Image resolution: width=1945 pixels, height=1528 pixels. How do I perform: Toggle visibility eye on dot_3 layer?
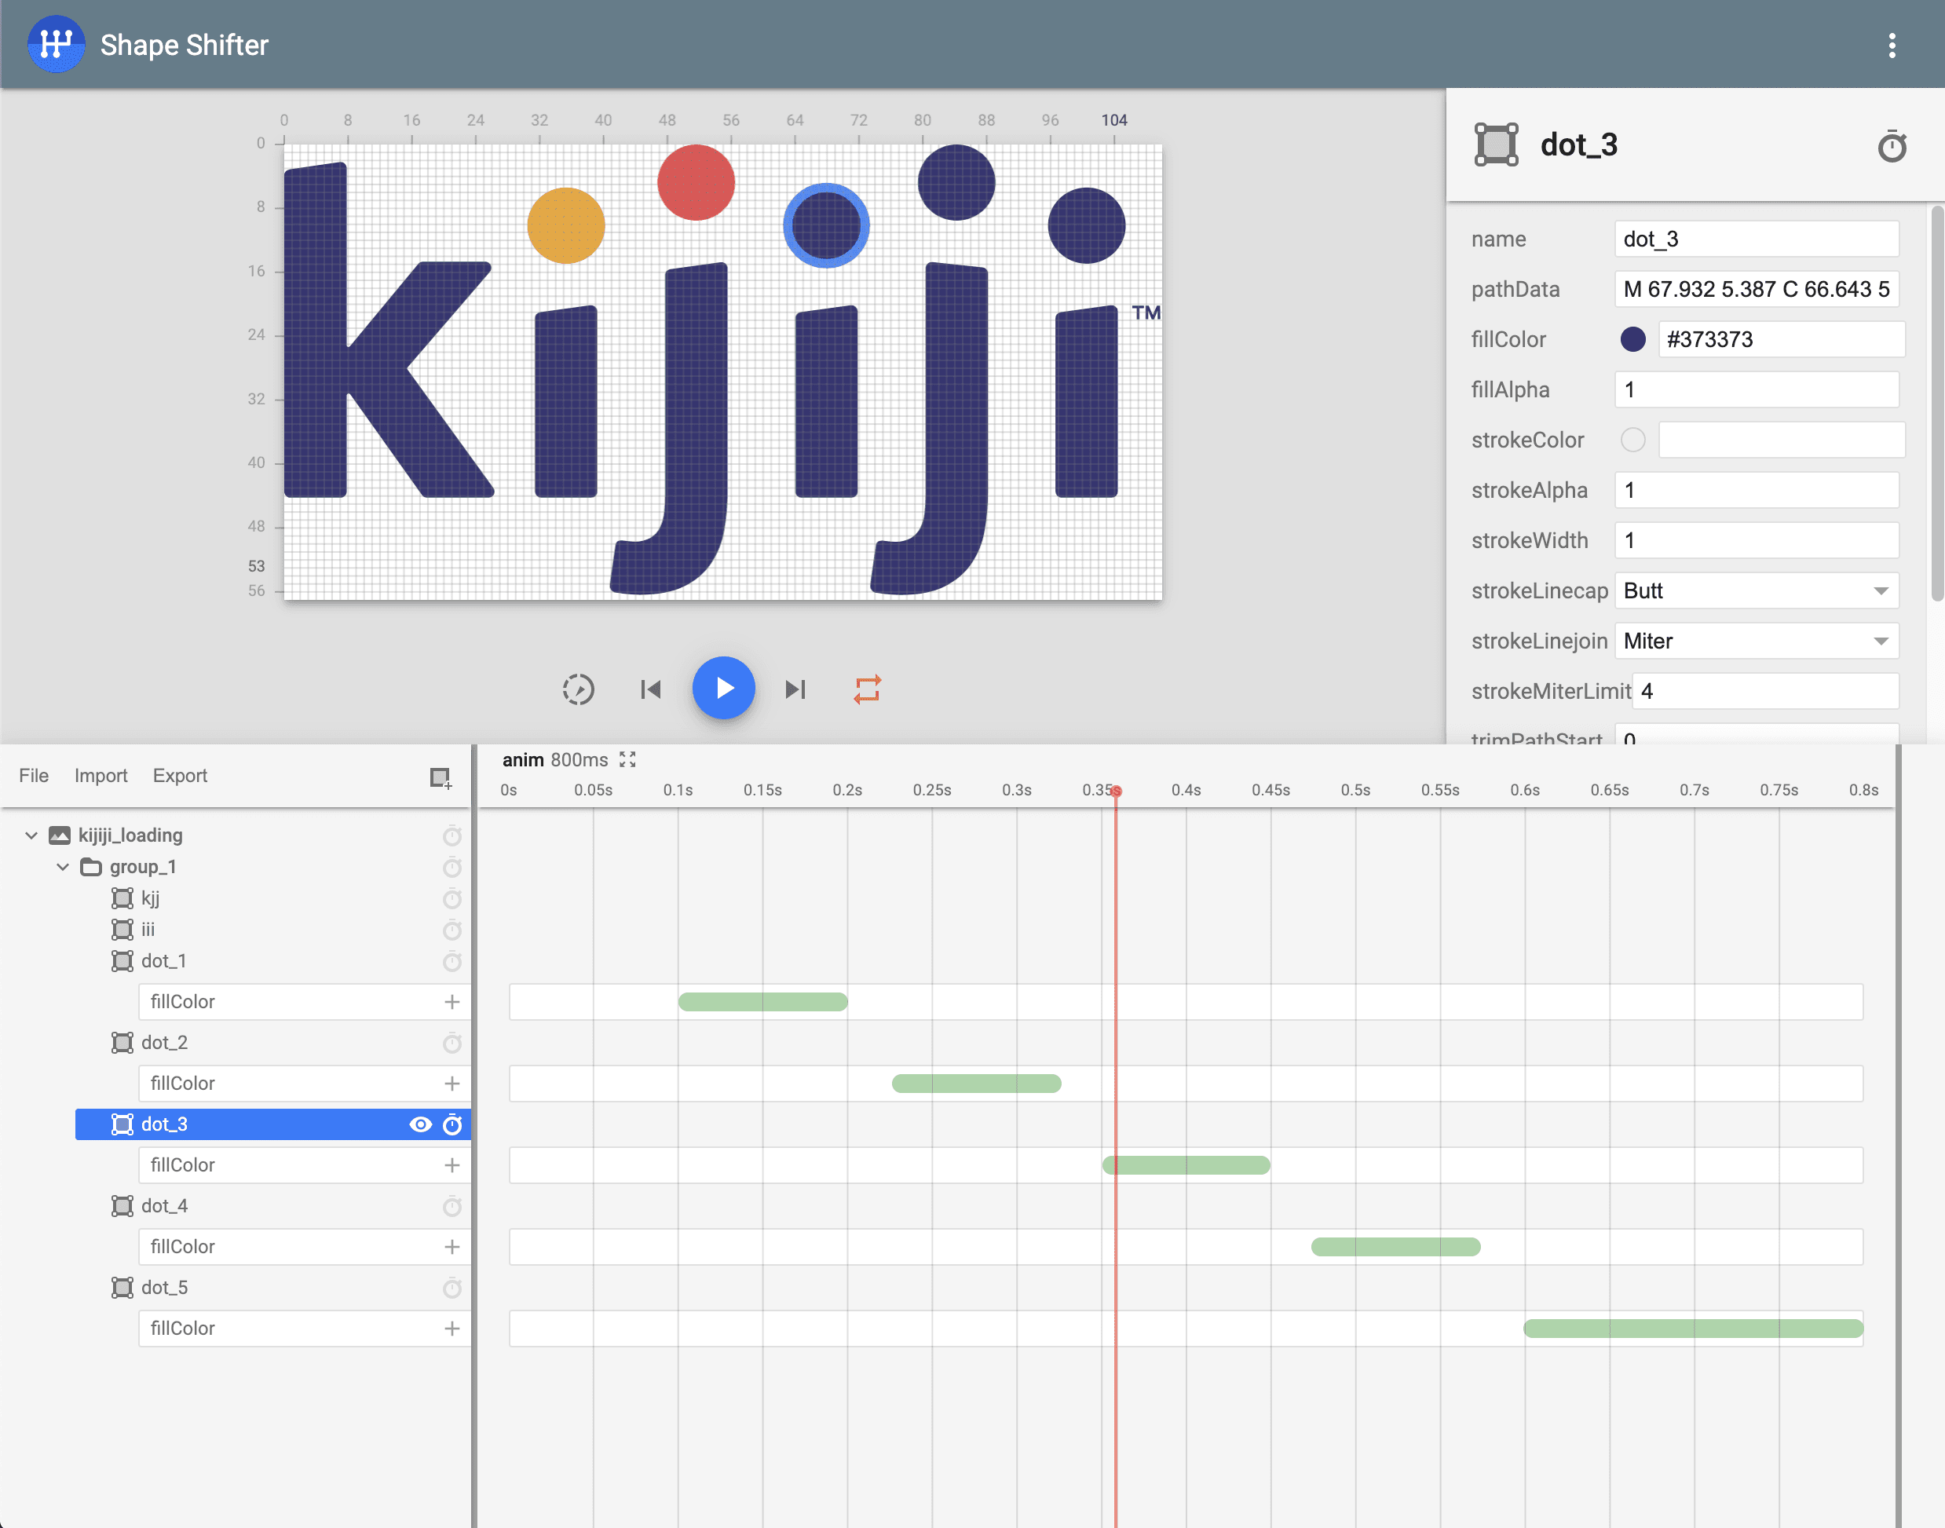(x=419, y=1124)
